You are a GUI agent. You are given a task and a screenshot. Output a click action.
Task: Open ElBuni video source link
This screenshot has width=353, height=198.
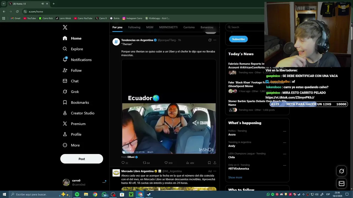pos(131,157)
